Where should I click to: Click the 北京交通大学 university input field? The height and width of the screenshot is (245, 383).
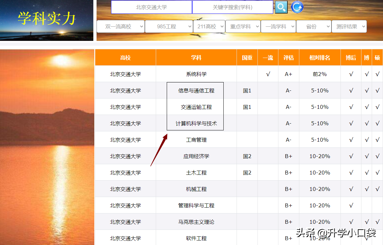(151, 7)
